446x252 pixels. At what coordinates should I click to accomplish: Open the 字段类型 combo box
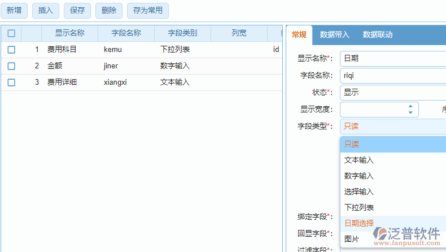(x=393, y=126)
